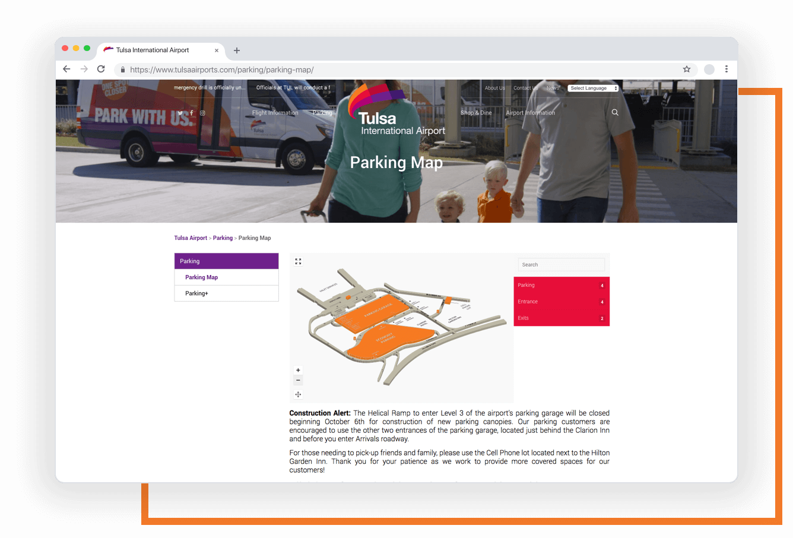Image resolution: width=793 pixels, height=538 pixels.
Task: Open the About Us link
Action: tap(495, 88)
